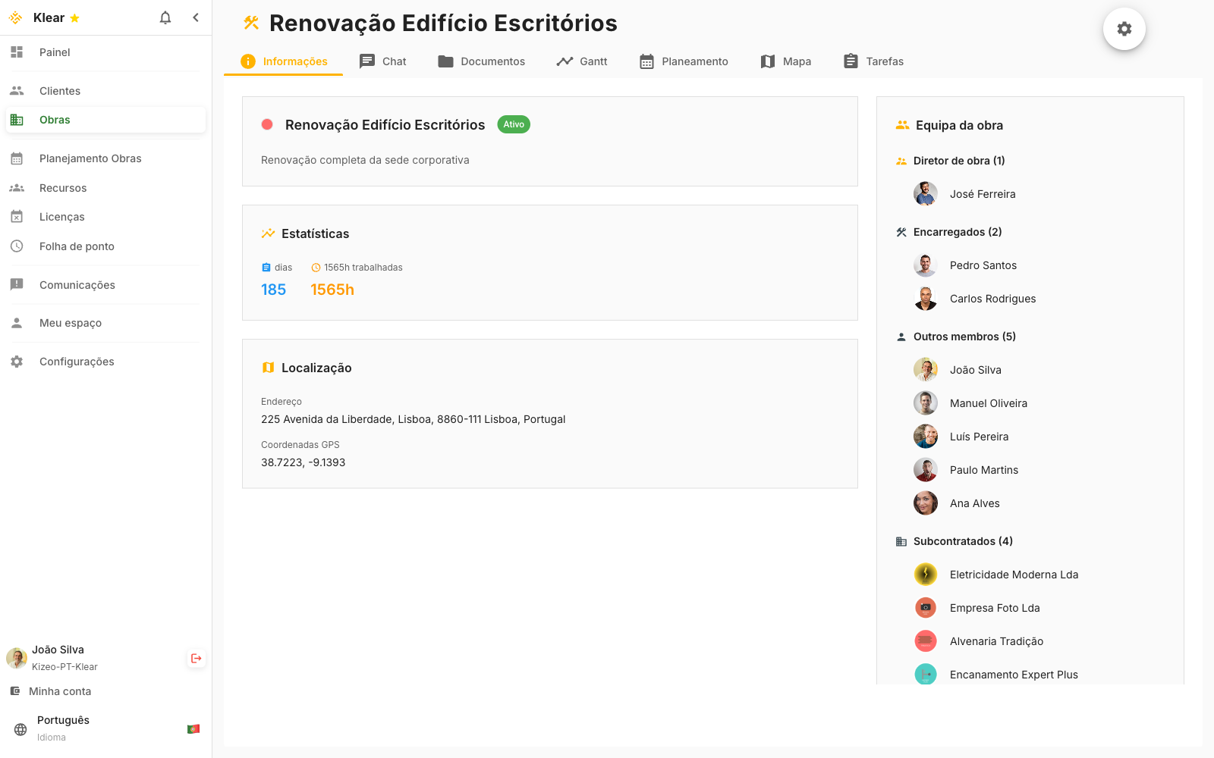The height and width of the screenshot is (758, 1214).
Task: Open Painel from the sidebar
Action: [55, 52]
